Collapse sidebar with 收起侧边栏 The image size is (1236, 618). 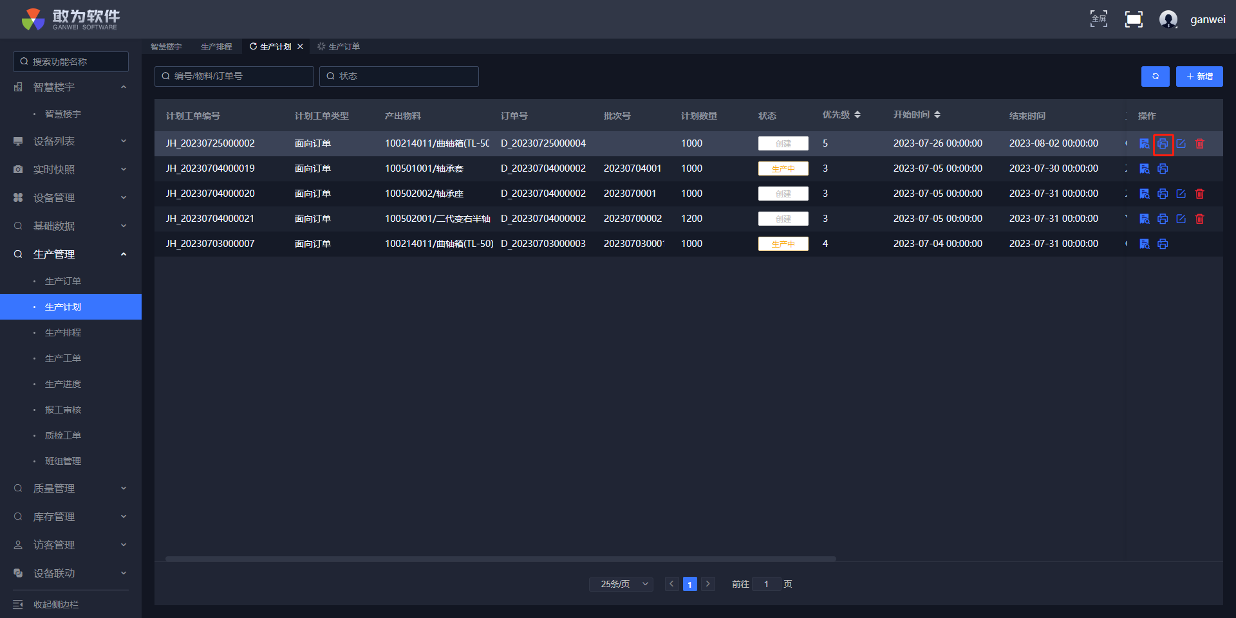pos(55,604)
